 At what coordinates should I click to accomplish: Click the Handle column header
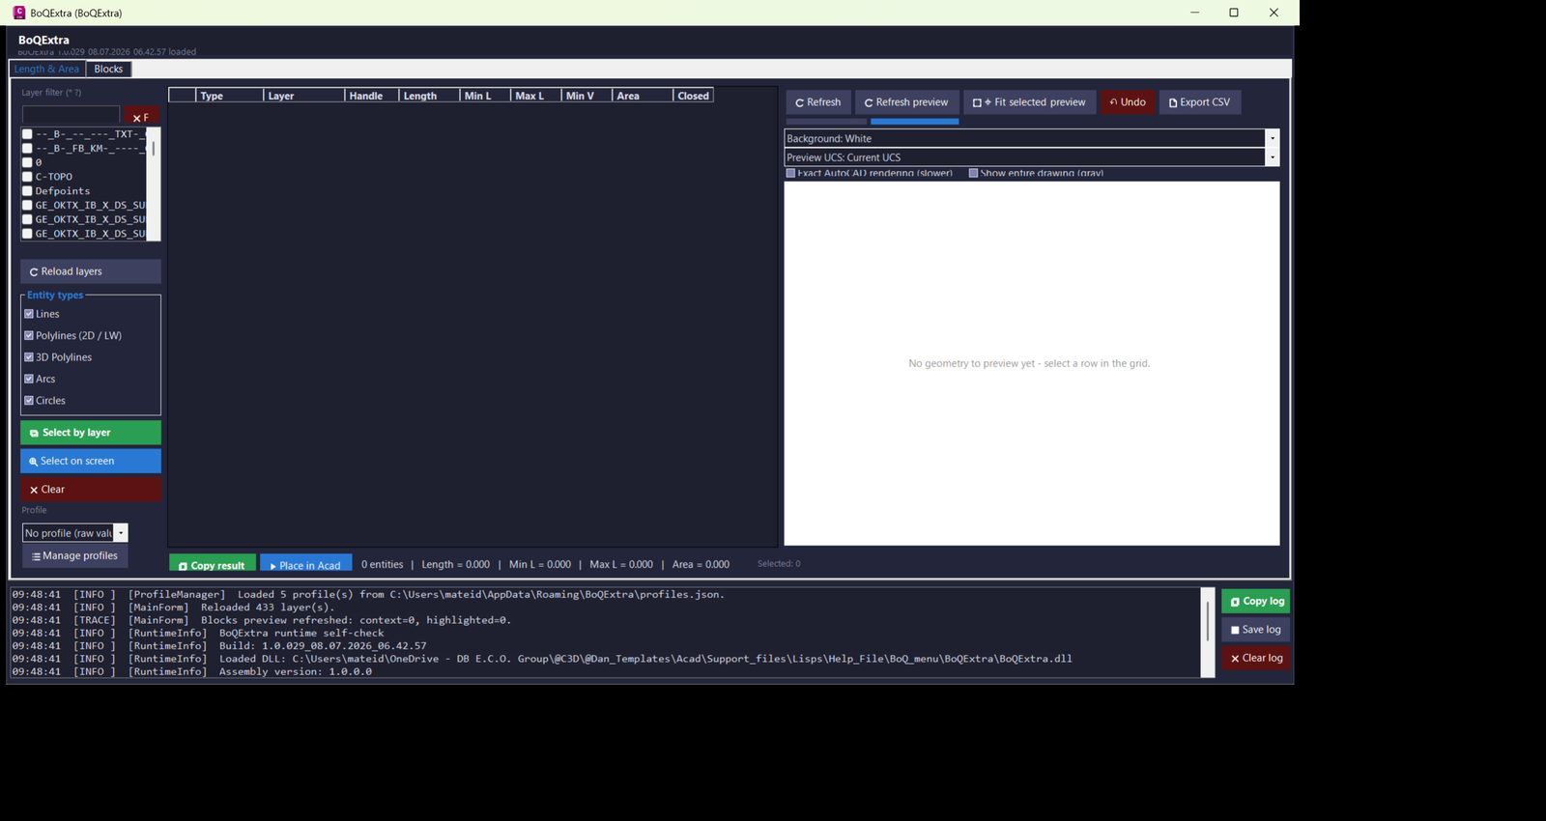[x=372, y=96]
